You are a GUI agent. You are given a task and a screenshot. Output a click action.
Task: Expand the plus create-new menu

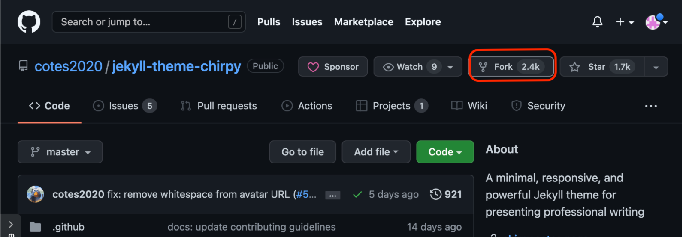tap(625, 22)
